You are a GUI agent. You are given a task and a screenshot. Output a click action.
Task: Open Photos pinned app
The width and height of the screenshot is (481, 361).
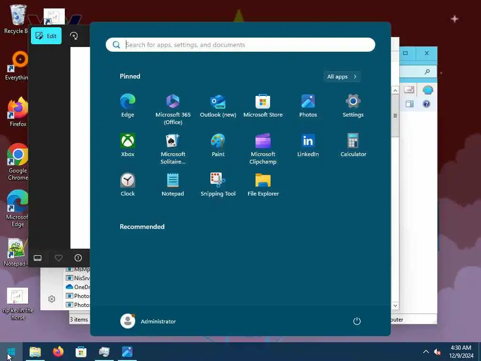(x=308, y=106)
